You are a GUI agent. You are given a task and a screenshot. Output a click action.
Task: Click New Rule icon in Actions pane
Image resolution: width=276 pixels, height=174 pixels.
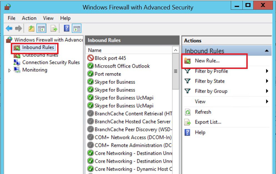[188, 61]
